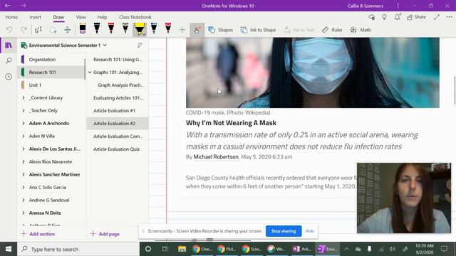This screenshot has height=256, width=456.
Task: Select the blue pen
Action: [154, 28]
